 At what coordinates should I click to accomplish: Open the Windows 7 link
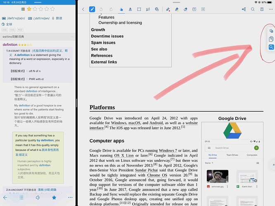pyautogui.click(x=168, y=150)
